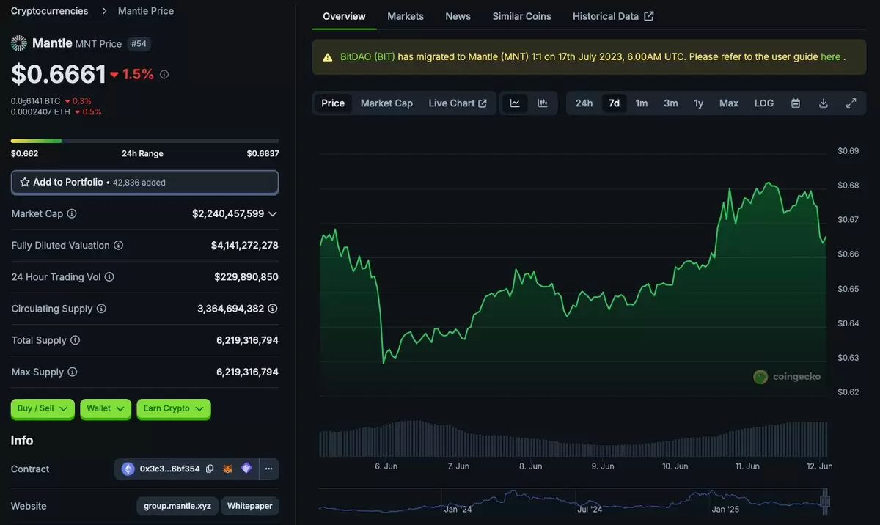Set chart range to 1y

pyautogui.click(x=699, y=103)
